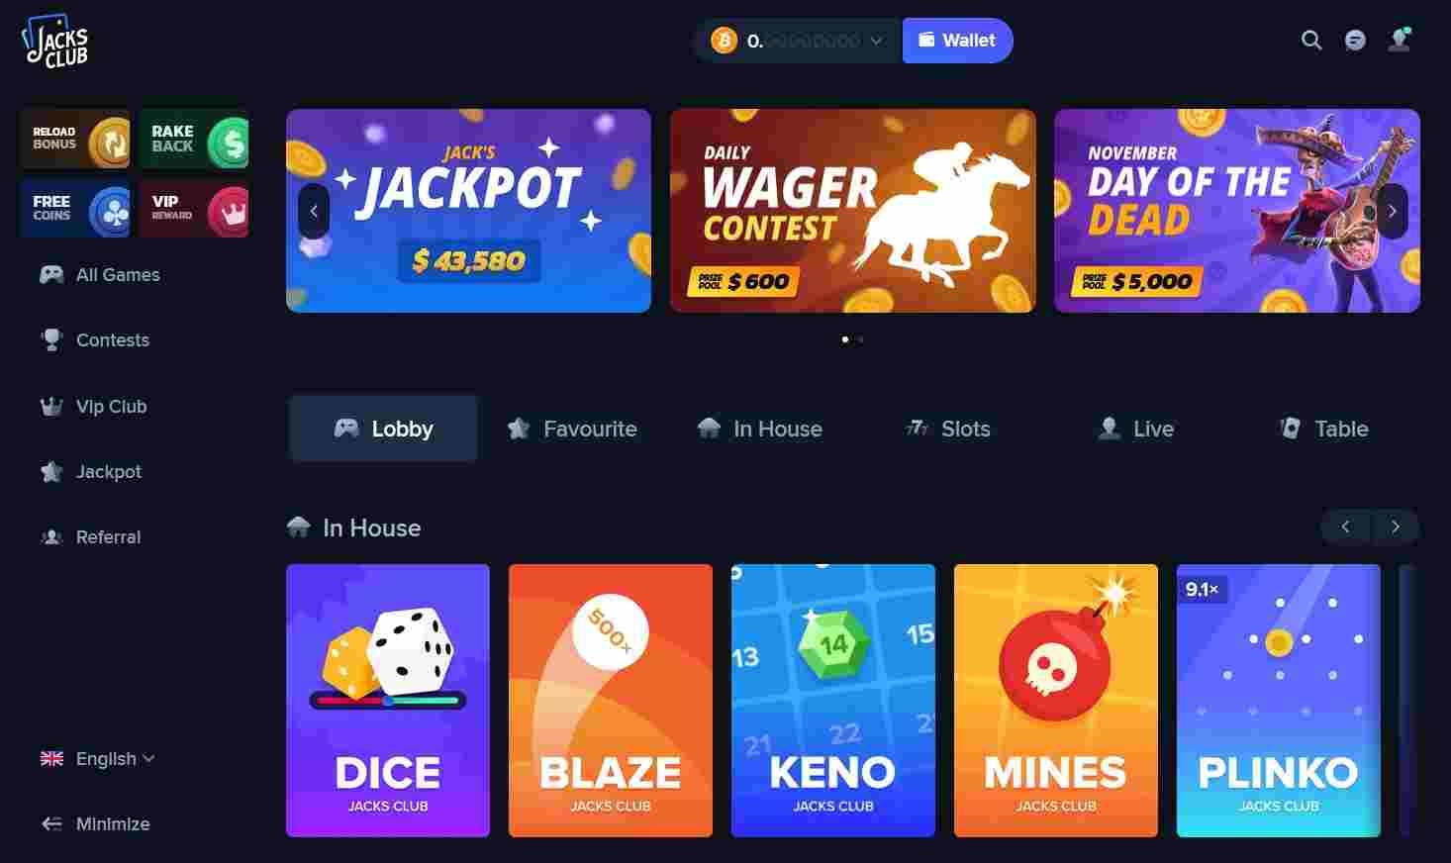Advance the In House games list right
Viewport: 1451px width, 863px height.
click(1396, 527)
